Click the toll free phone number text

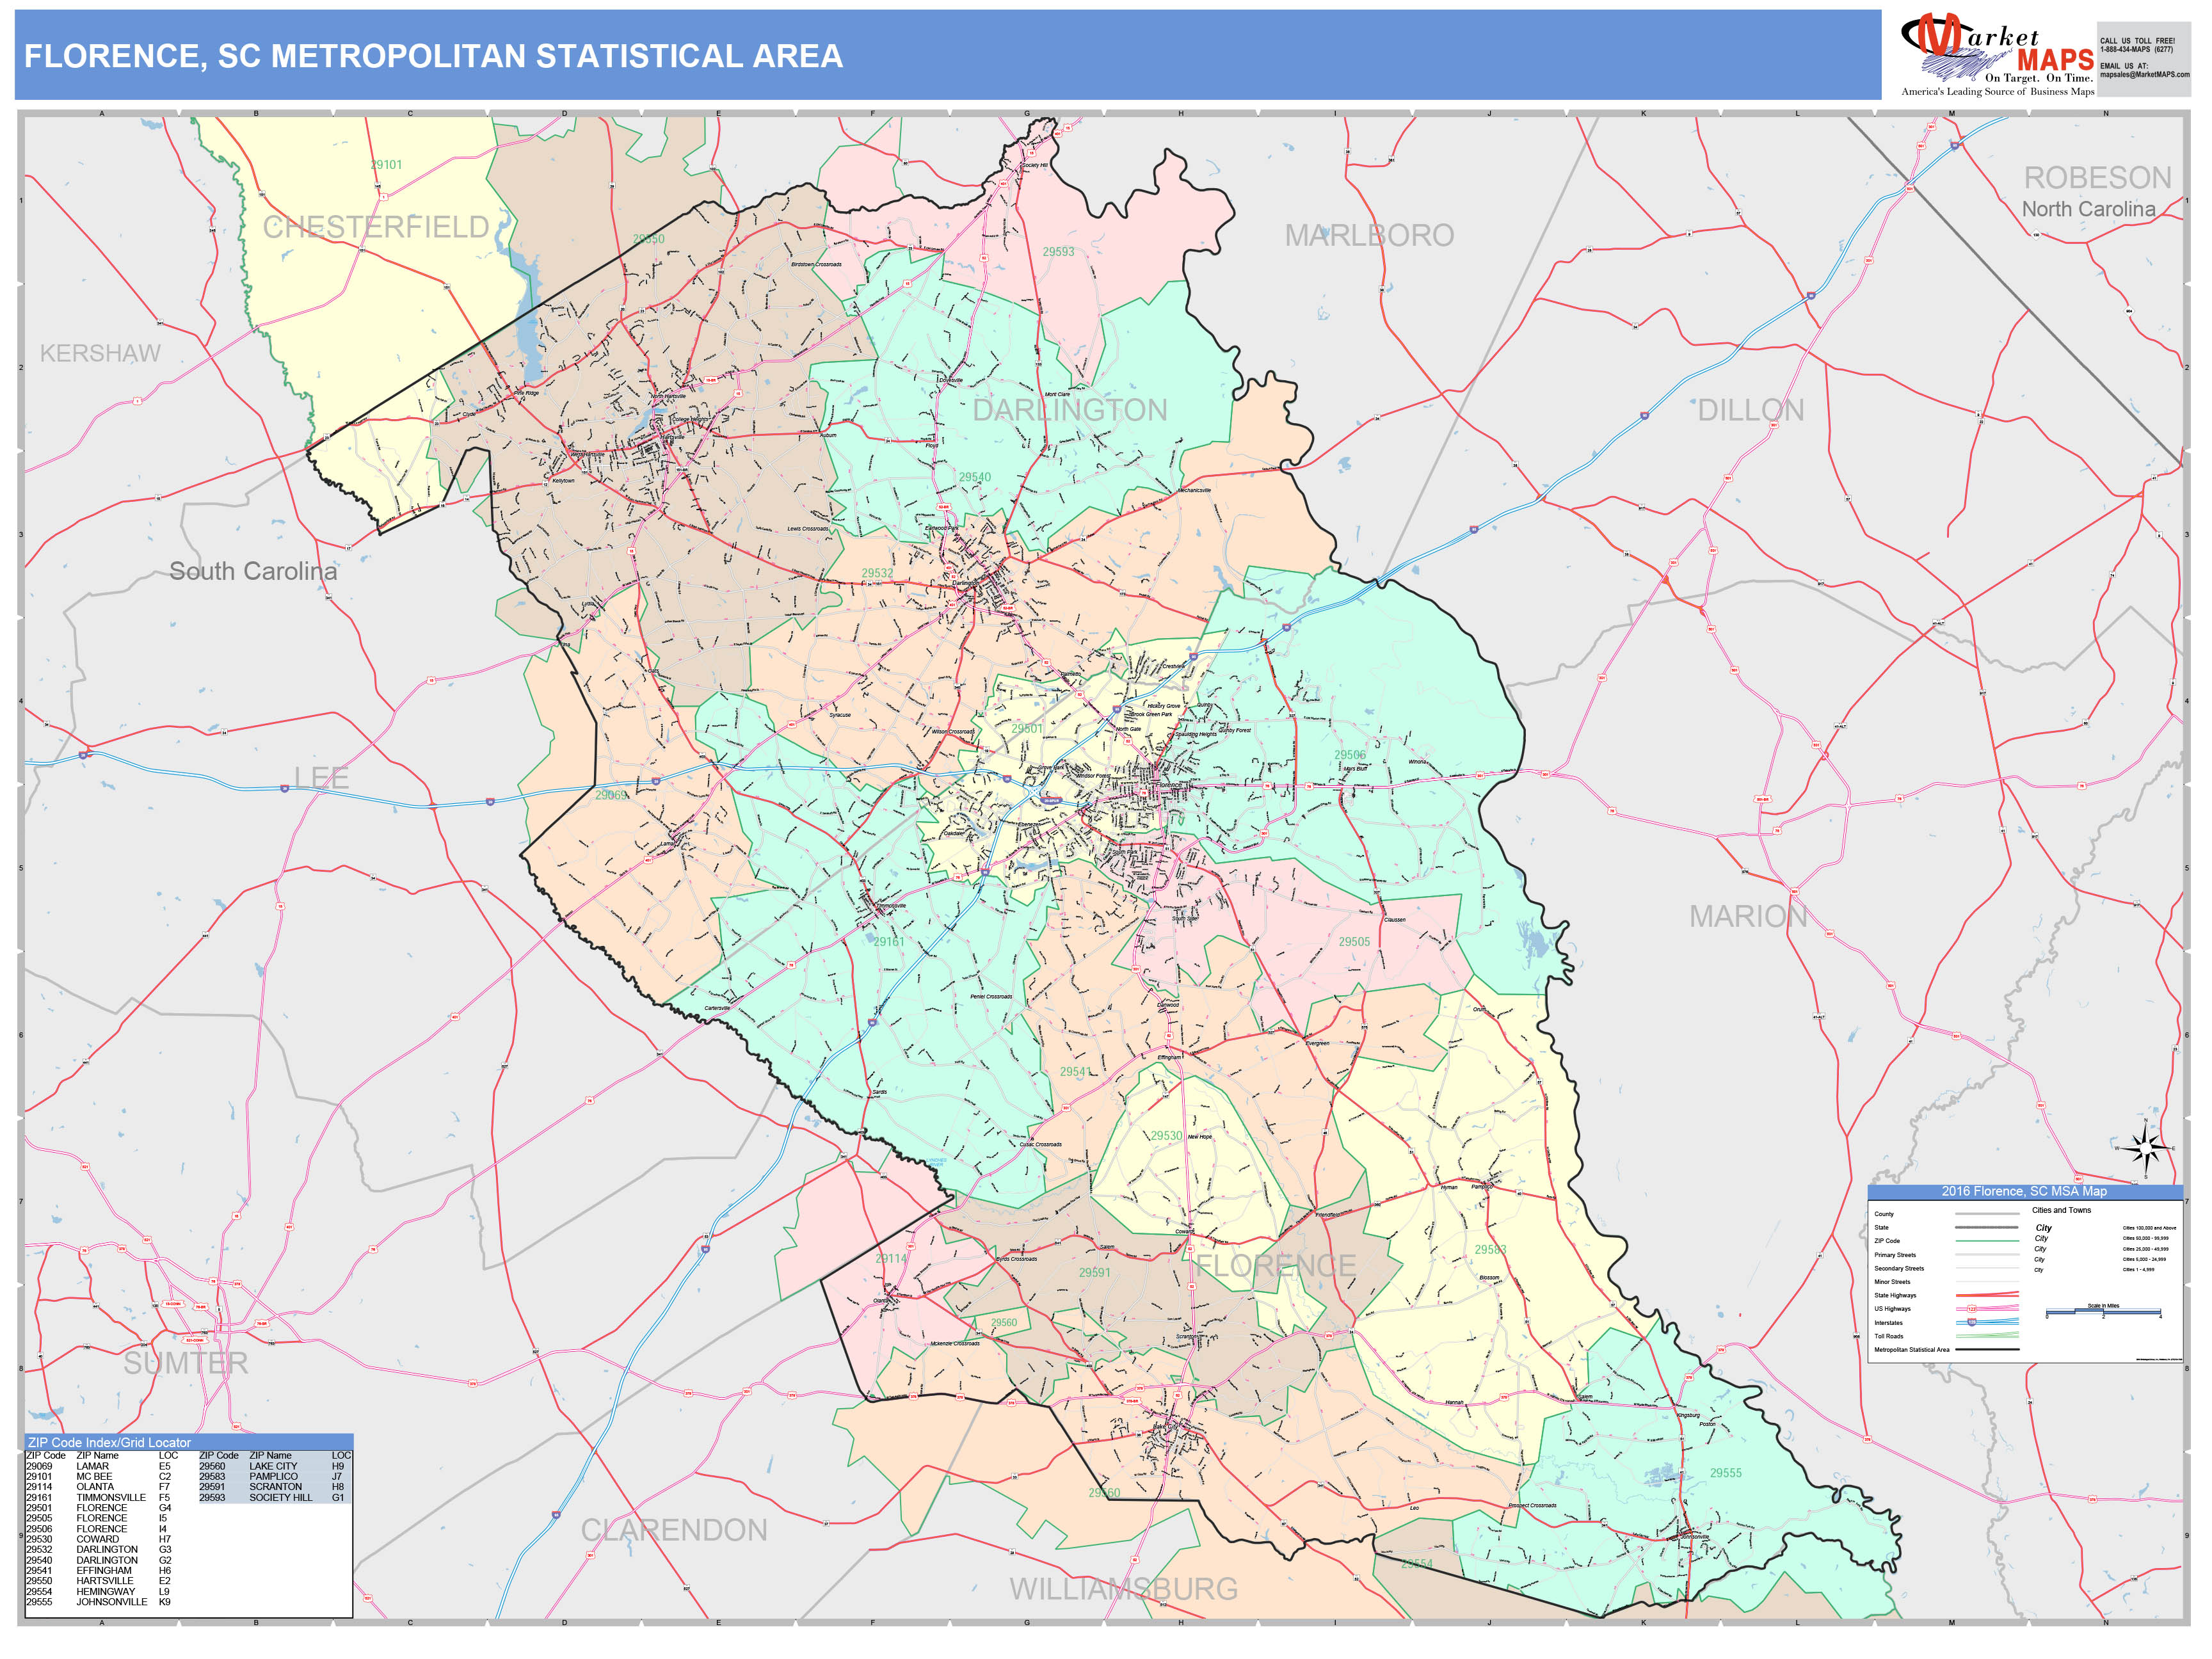click(2136, 49)
